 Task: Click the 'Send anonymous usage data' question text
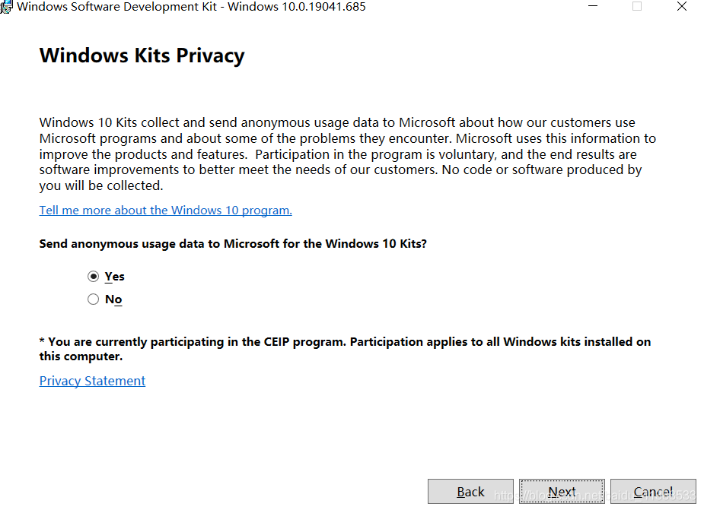(233, 244)
